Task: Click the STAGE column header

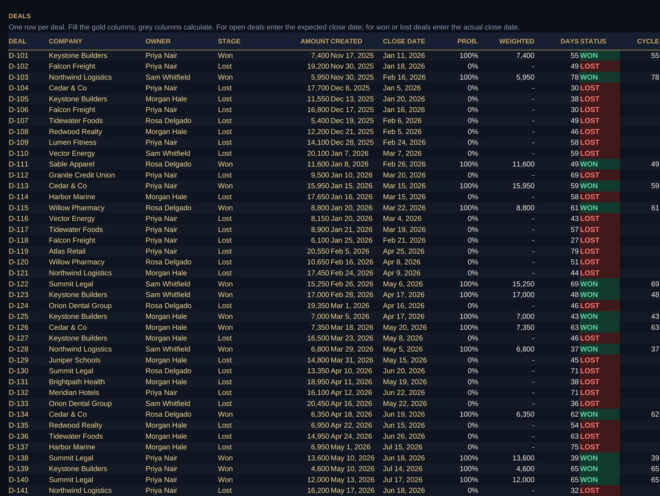Action: 229,41
